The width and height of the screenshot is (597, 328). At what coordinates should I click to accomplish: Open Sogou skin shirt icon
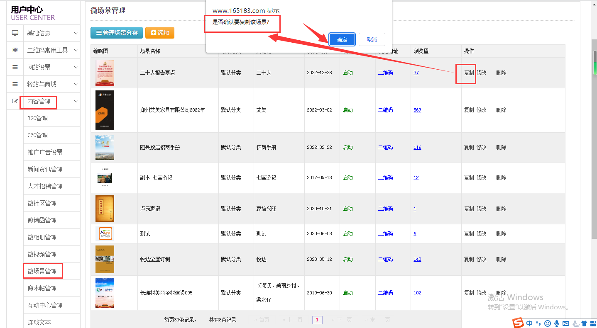pos(584,323)
